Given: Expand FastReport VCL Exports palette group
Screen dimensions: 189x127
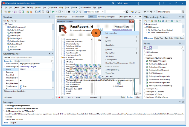Looking at the screenshot, I should (x=145, y=92).
